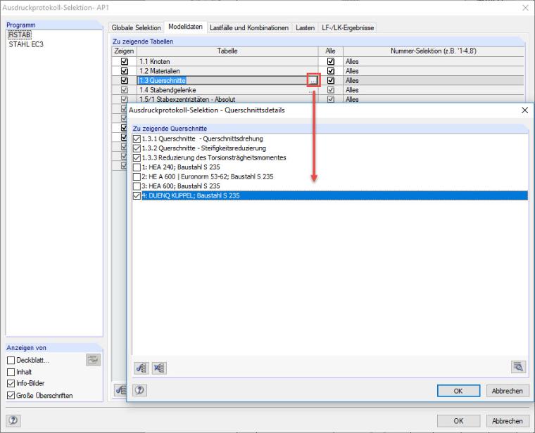
Task: Click the ellipsis button in 1.3 Querschnitte row
Action: click(313, 80)
